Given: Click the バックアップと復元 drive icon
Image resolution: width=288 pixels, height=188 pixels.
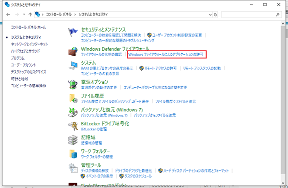Looking at the screenshot, I should (x=72, y=112).
